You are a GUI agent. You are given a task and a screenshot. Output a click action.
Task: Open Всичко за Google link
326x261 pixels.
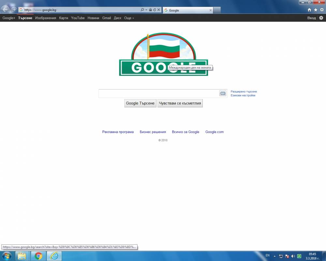185,132
